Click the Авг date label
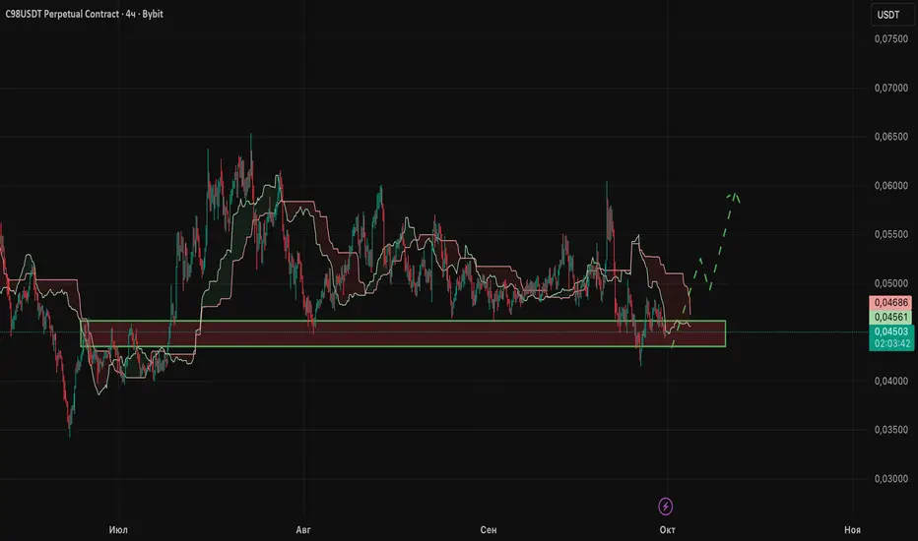The image size is (918, 541). point(303,530)
